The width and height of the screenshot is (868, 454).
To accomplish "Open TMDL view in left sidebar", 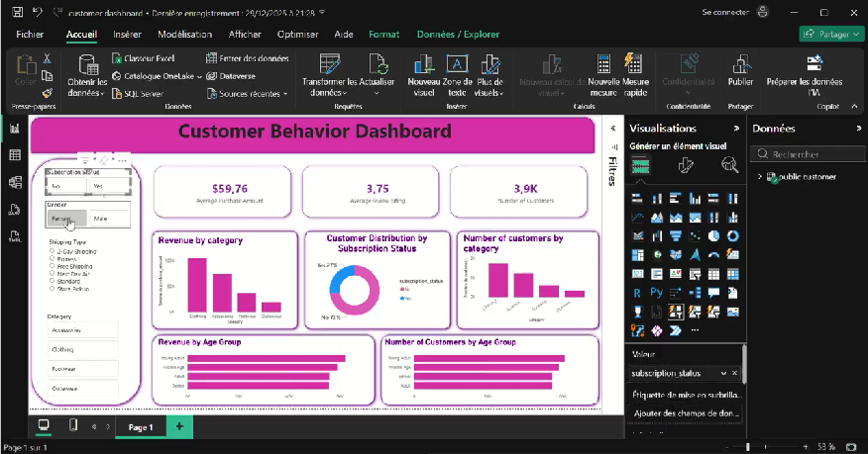I will pos(15,235).
